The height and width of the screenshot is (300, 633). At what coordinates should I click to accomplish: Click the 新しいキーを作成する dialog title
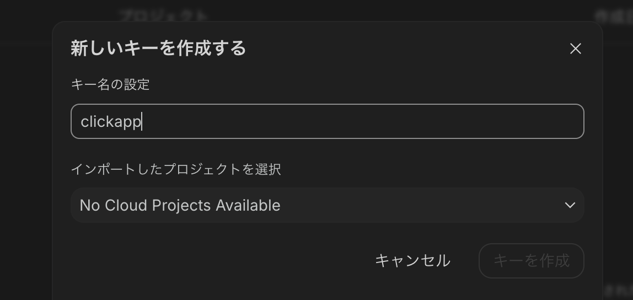coord(158,49)
